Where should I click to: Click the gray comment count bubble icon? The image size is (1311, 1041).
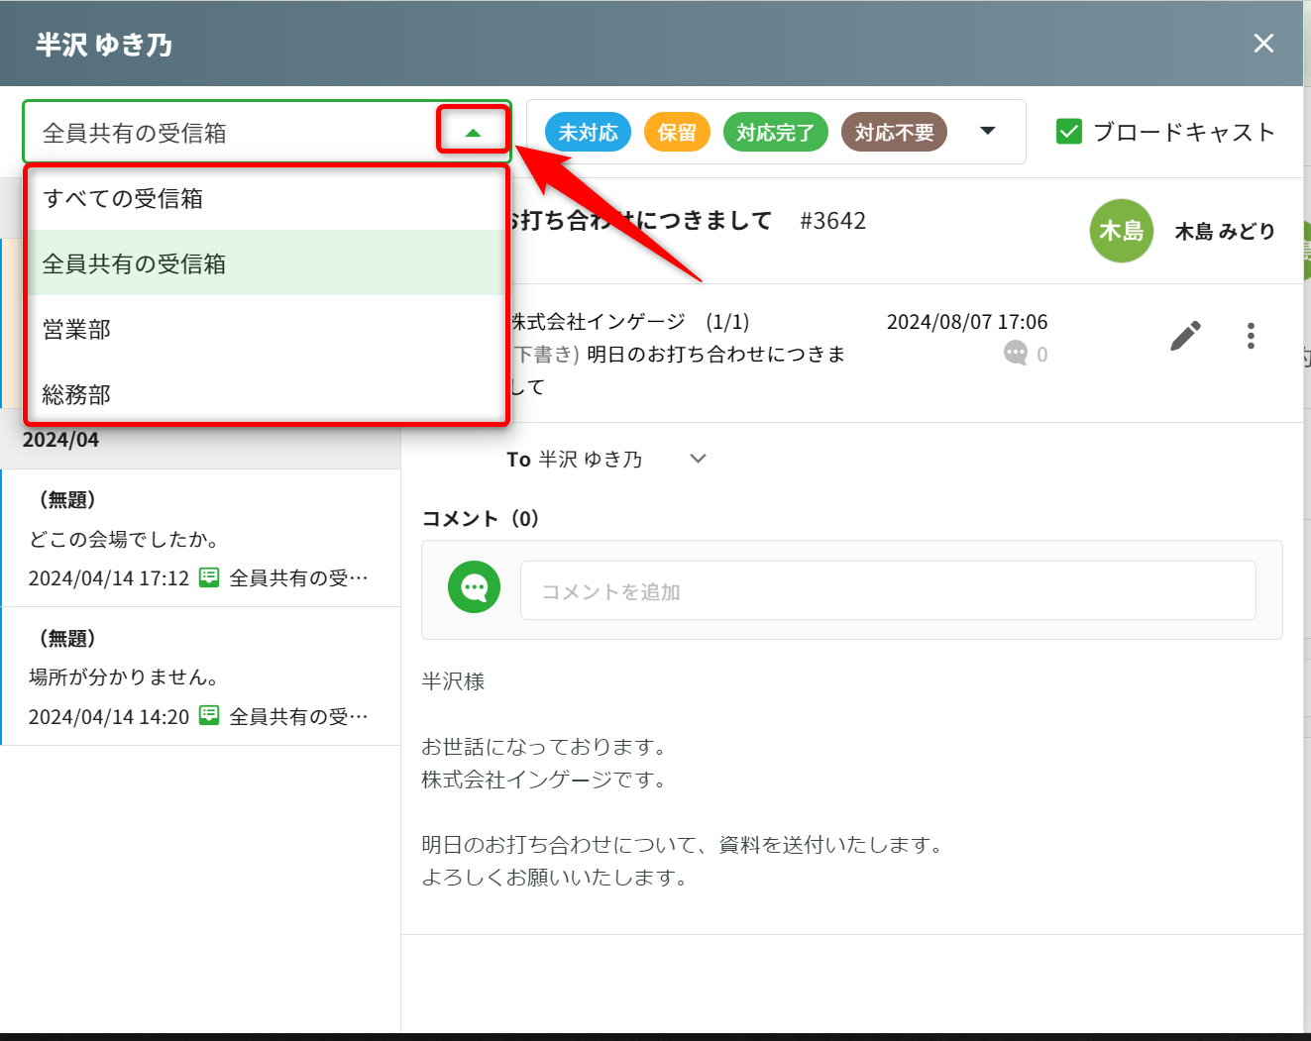tap(1016, 354)
